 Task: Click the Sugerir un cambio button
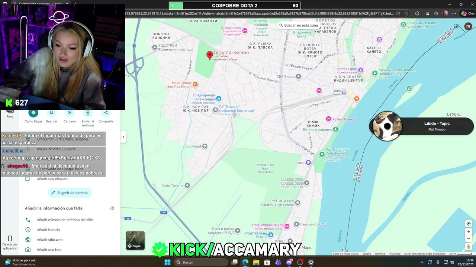(x=70, y=193)
